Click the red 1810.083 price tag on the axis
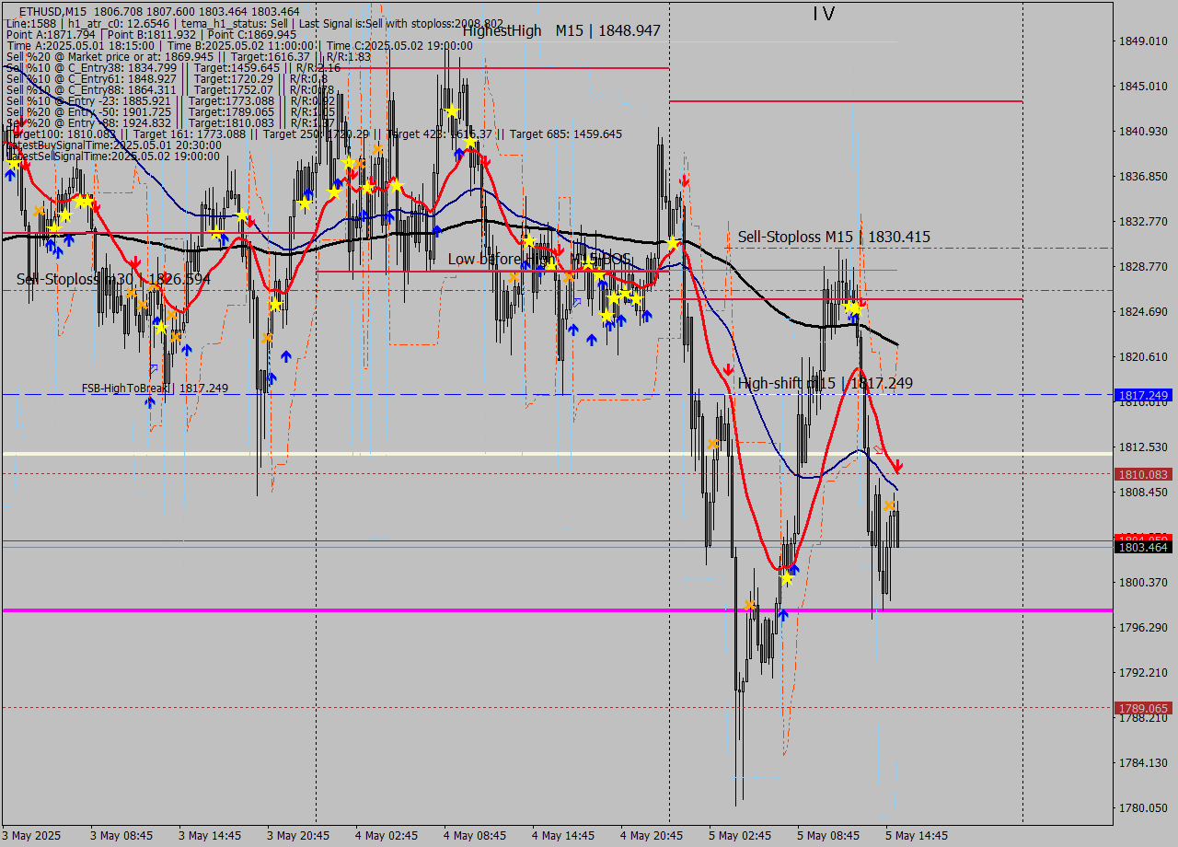The height and width of the screenshot is (847, 1178). (1143, 474)
